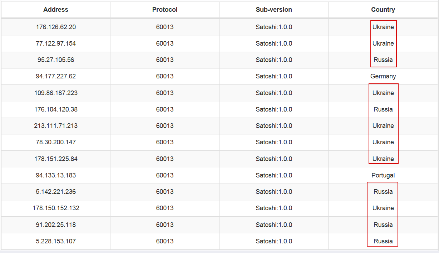Select the IP address 77.122.97.154
The image size is (439, 253).
[56, 43]
